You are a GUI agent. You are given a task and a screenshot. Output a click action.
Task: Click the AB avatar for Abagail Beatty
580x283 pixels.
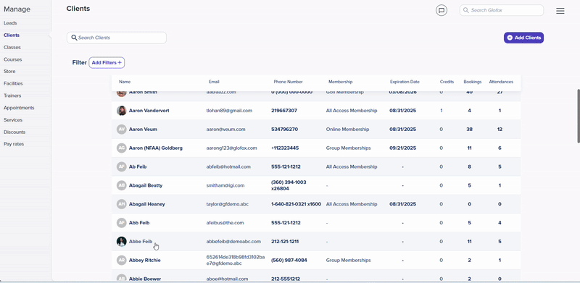coord(121,185)
